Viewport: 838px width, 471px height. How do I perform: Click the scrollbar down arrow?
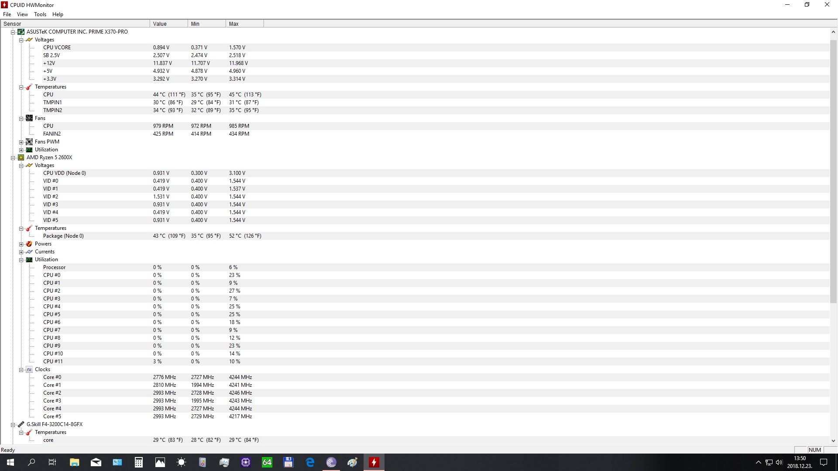pyautogui.click(x=833, y=440)
